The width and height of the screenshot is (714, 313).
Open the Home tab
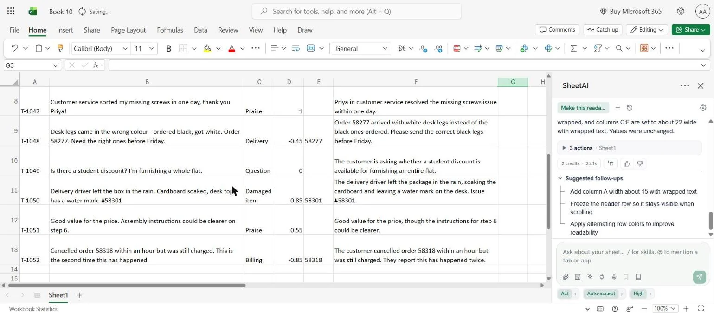click(x=38, y=30)
